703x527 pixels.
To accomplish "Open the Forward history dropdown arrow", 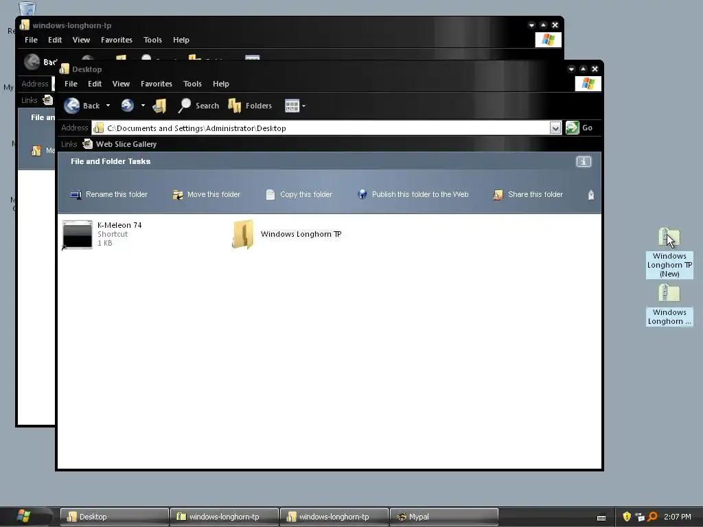I will 143,106.
